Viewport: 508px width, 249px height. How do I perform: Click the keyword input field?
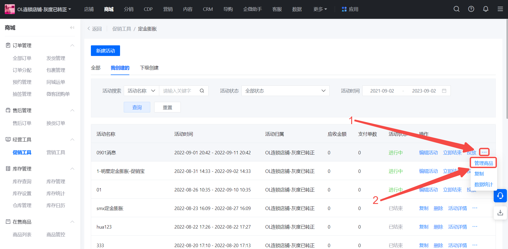(x=179, y=91)
